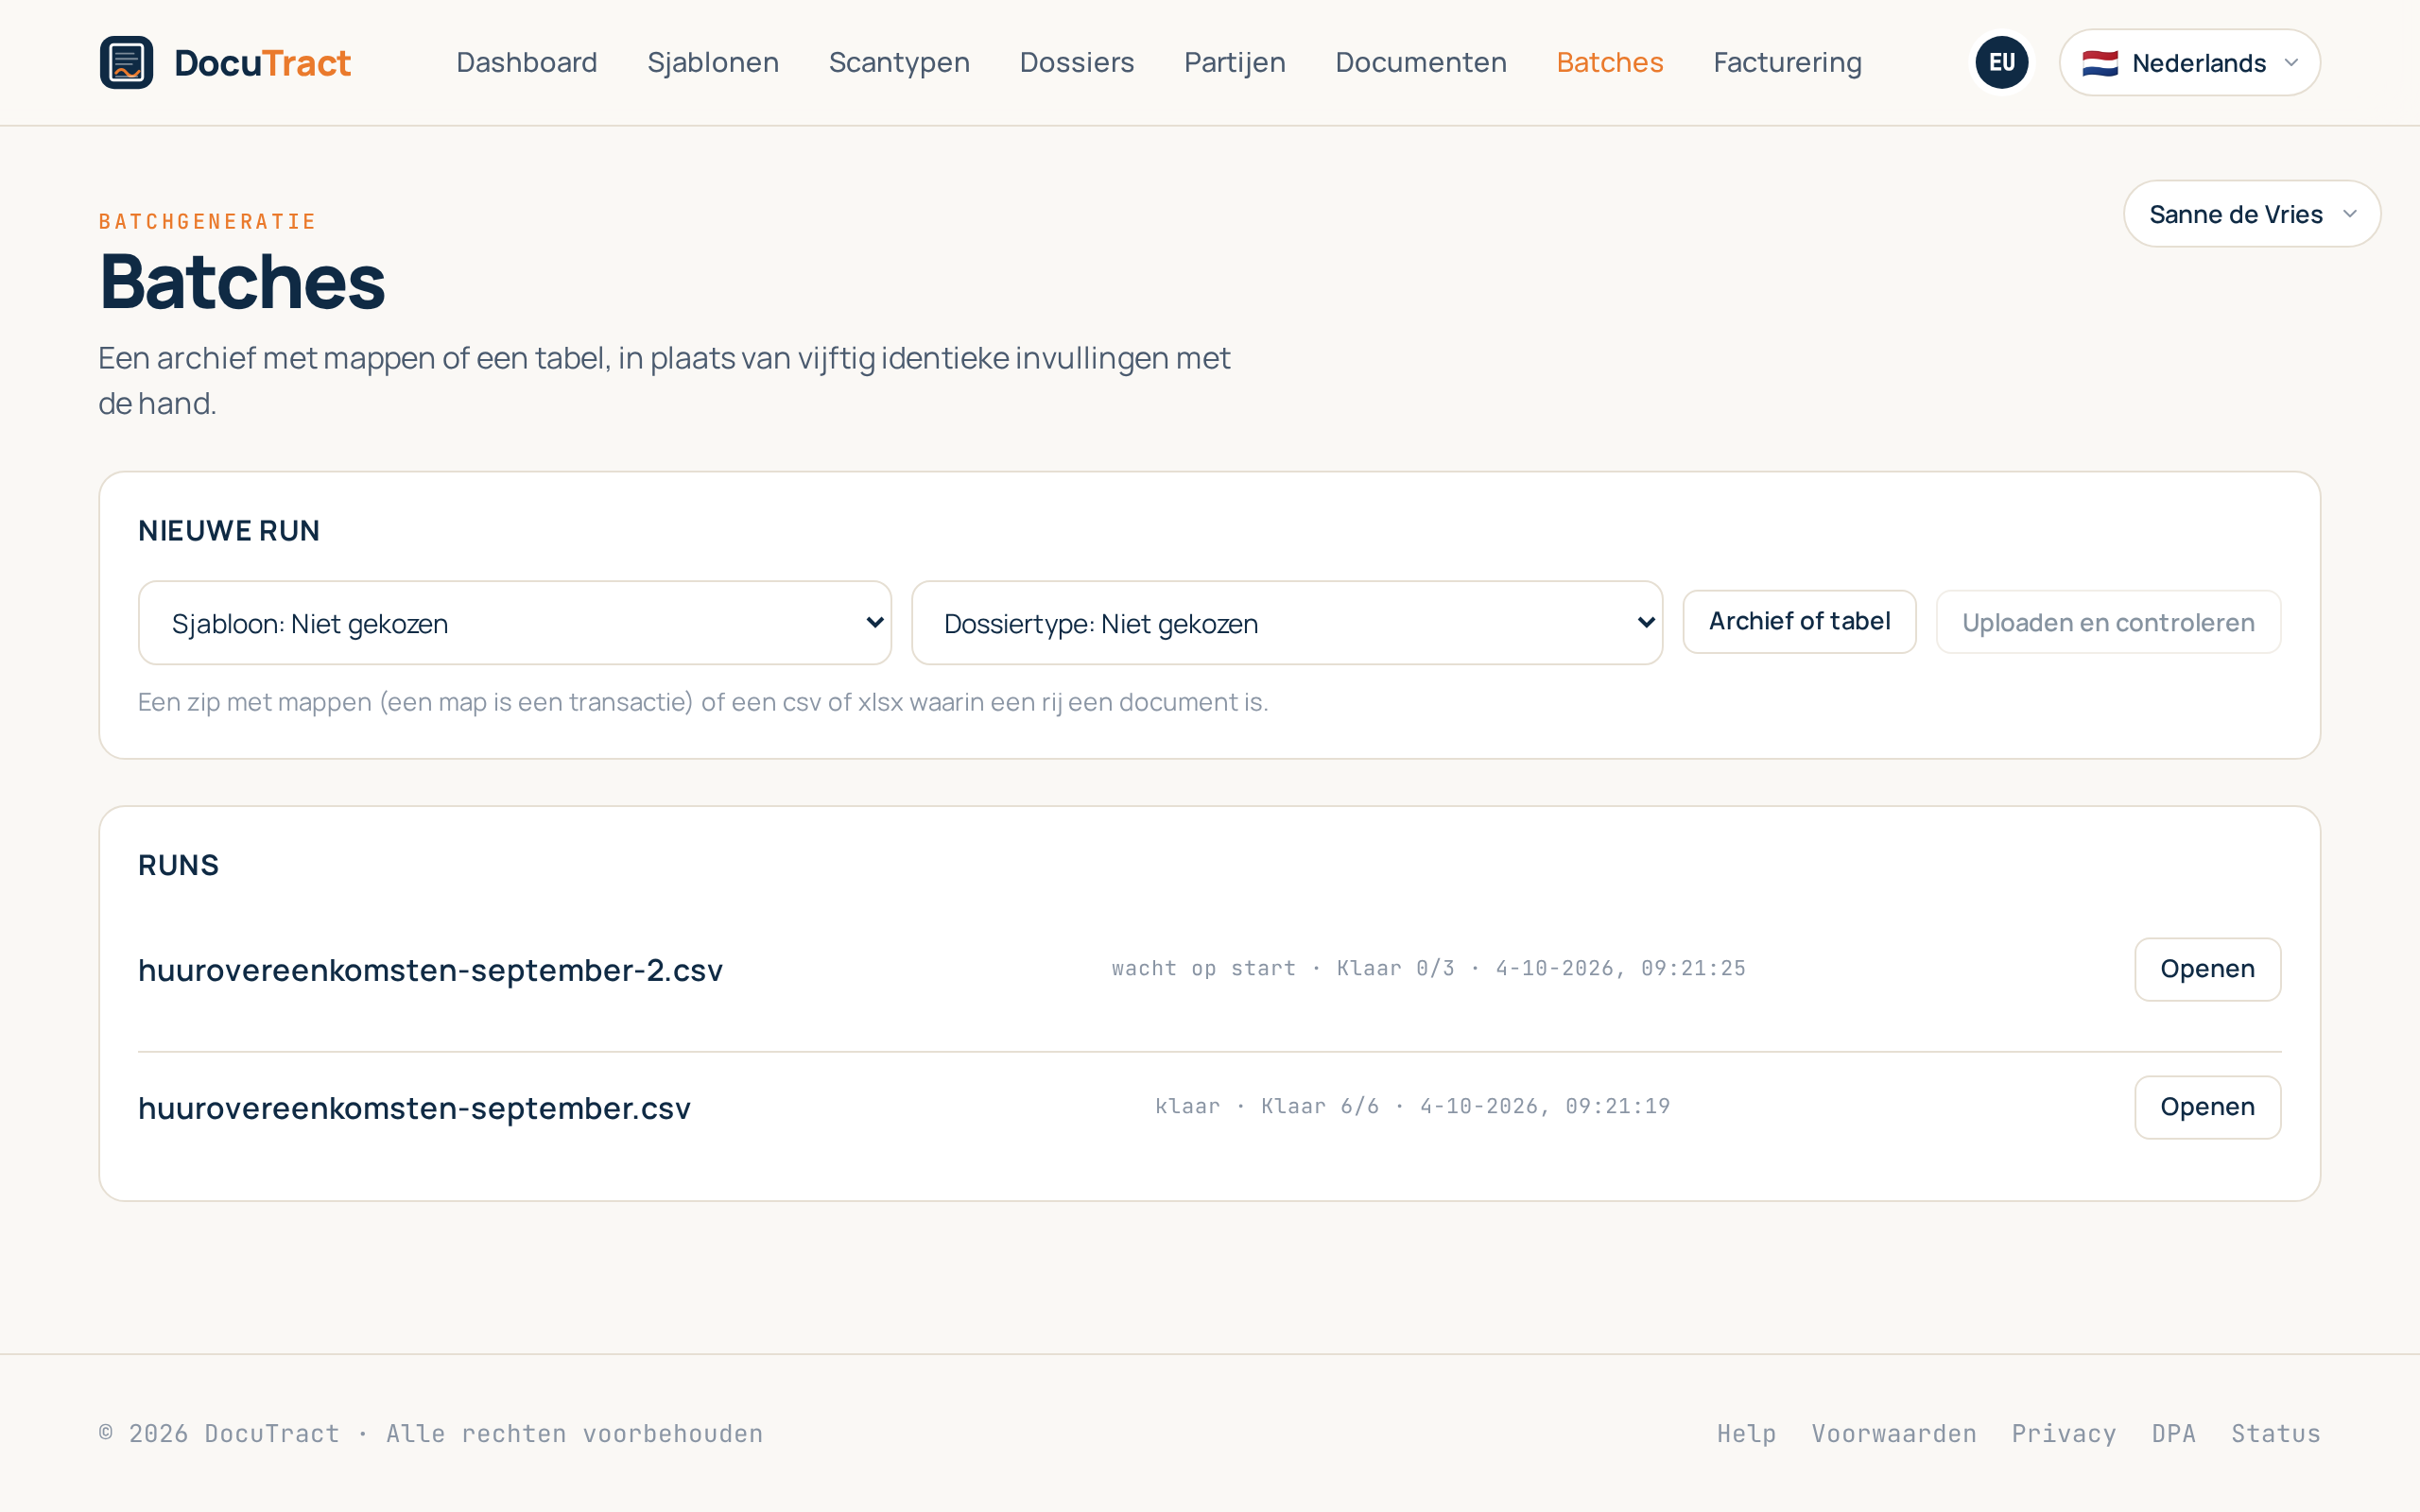Image resolution: width=2420 pixels, height=1512 pixels.
Task: Open the Documenten page
Action: click(1421, 62)
